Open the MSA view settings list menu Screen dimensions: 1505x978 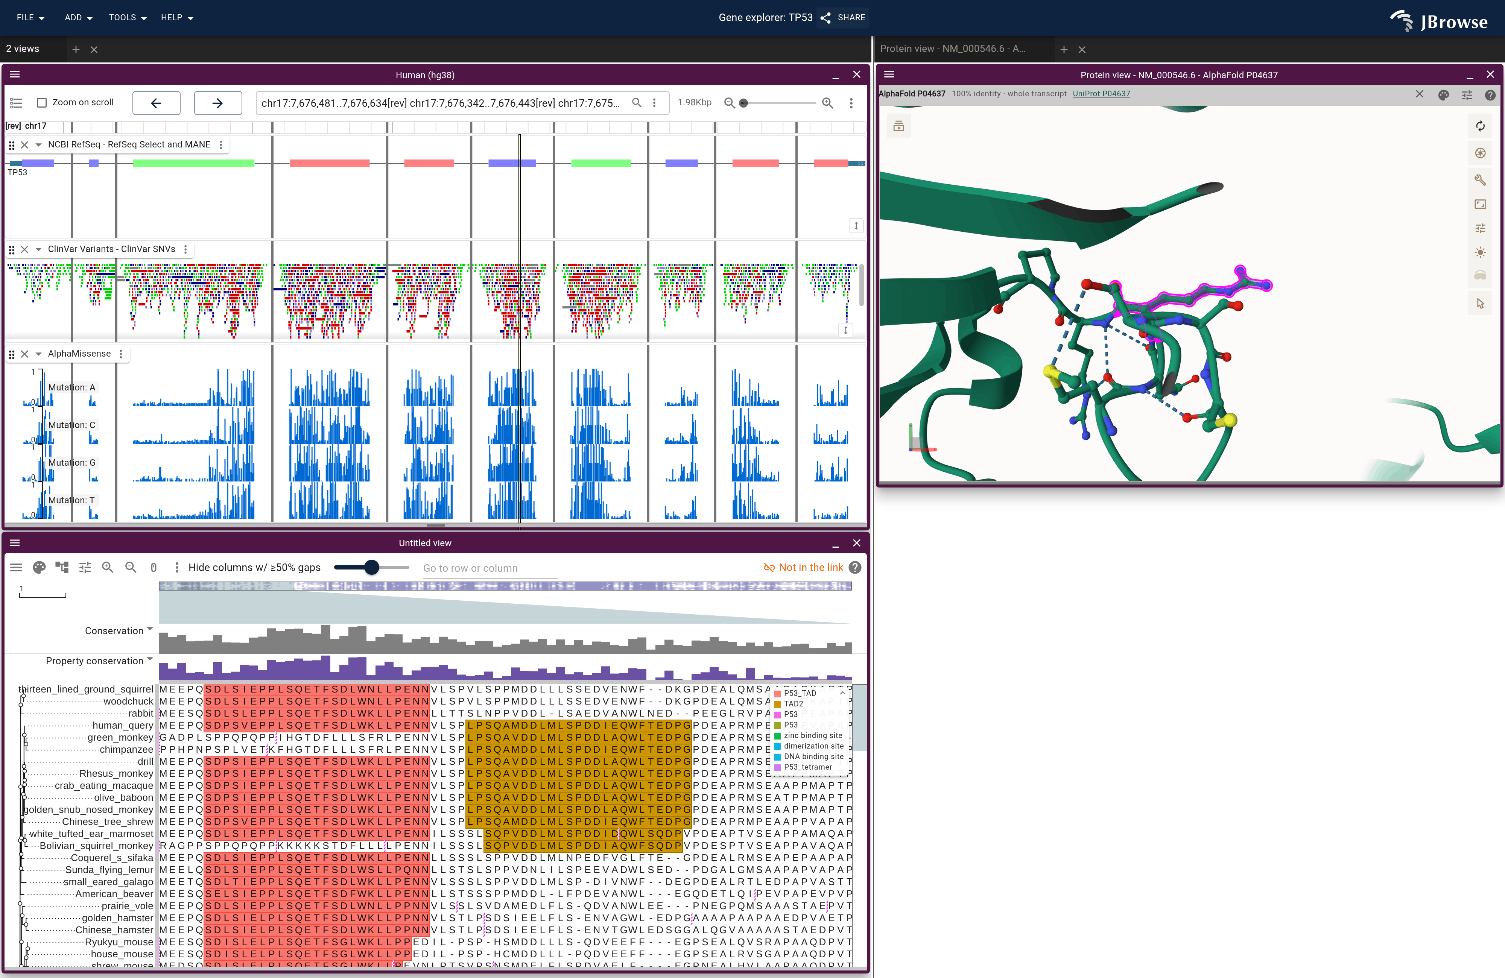[17, 567]
